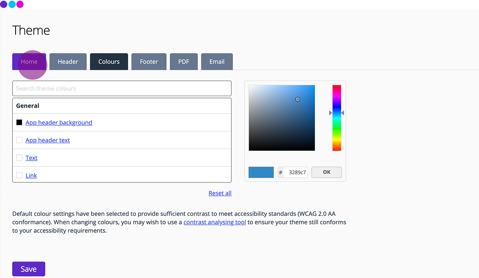The width and height of the screenshot is (479, 278).
Task: Click the Search theme colours field
Action: pos(122,89)
